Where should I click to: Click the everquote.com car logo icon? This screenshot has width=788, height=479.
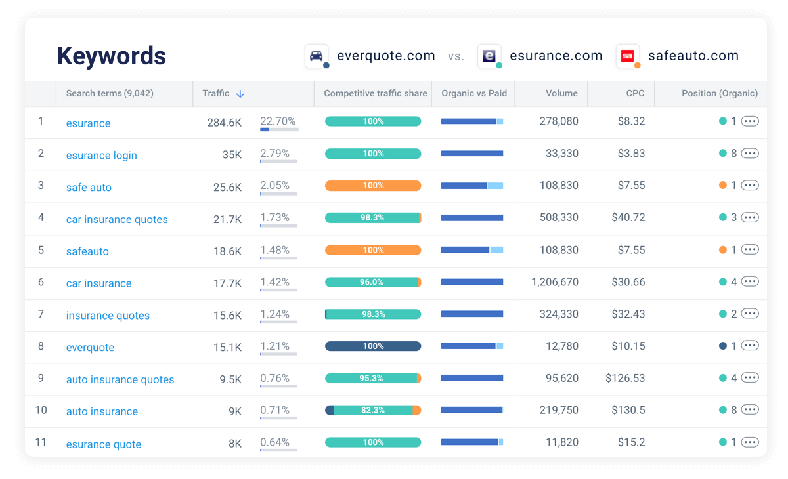[316, 56]
